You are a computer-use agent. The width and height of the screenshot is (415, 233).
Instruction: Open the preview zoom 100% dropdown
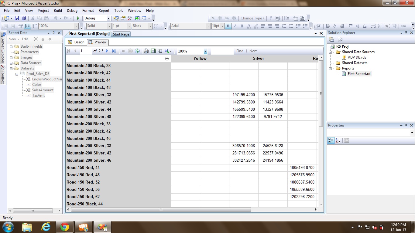coord(205,52)
